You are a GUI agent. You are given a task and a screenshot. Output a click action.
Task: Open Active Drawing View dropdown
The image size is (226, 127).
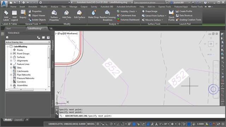pos(28,42)
